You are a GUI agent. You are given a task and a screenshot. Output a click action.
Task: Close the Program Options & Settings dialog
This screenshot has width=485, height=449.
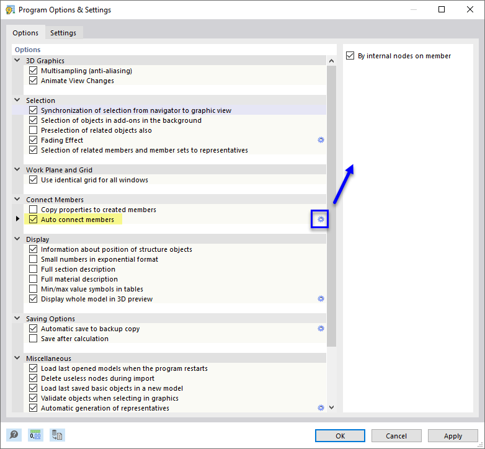(470, 9)
